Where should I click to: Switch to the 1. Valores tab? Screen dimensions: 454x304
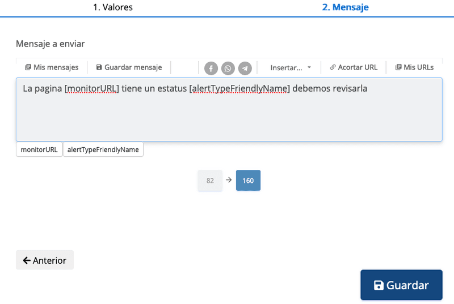(113, 7)
